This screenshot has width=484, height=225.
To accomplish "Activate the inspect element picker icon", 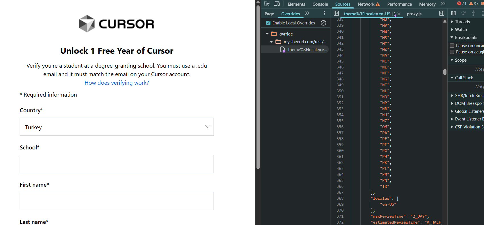I will [267, 4].
